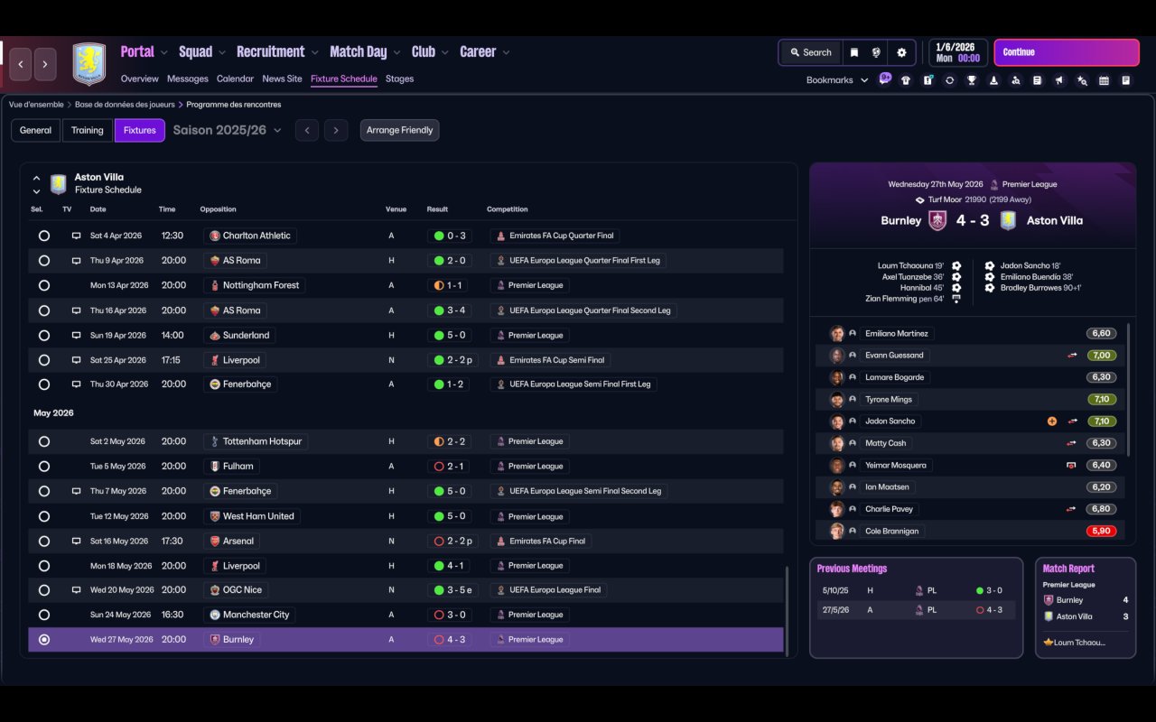Image resolution: width=1156 pixels, height=722 pixels.
Task: Open the Stages sub-tab
Action: click(399, 79)
